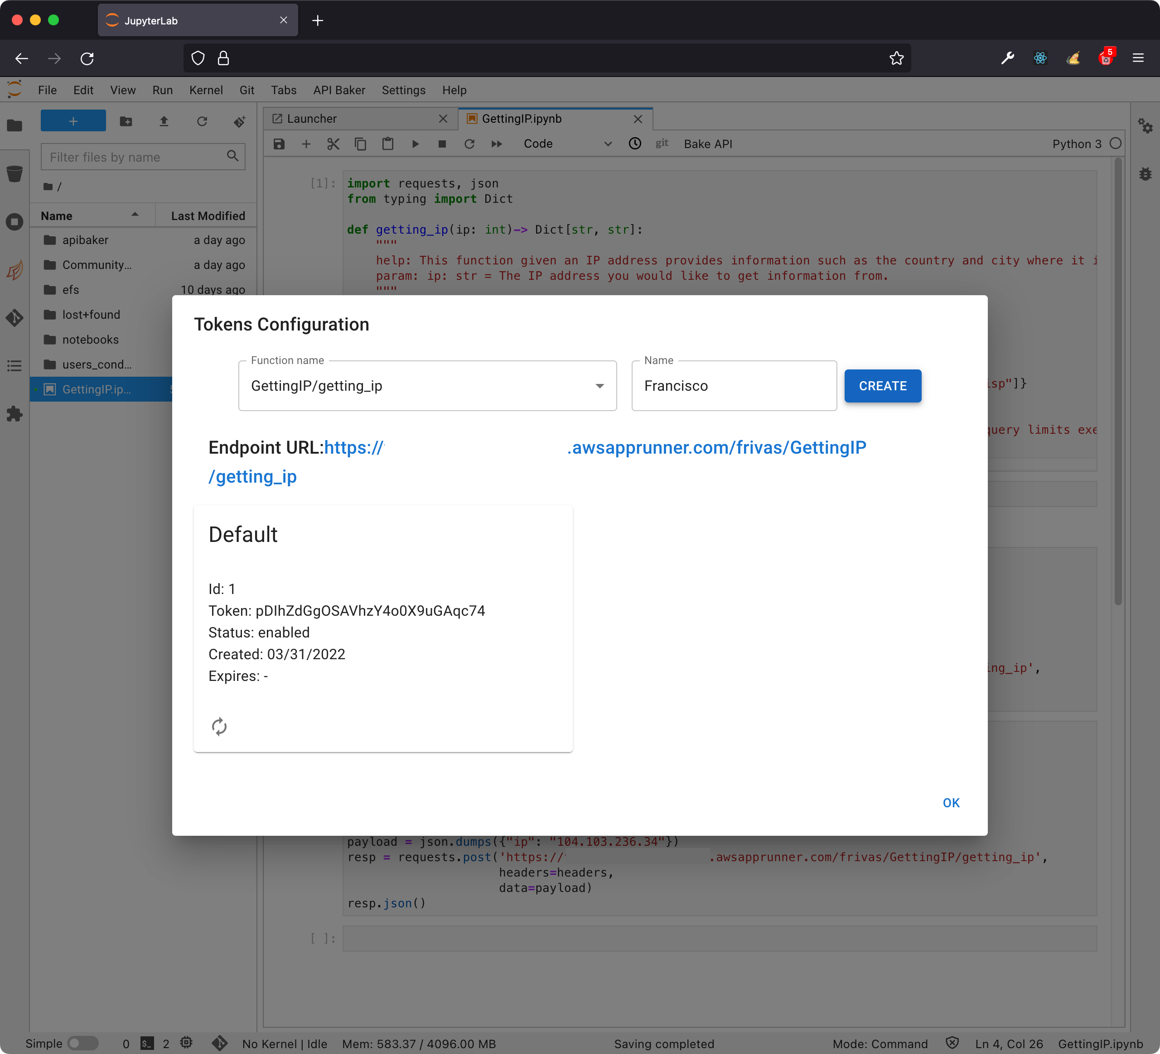Click the upload files icon

(164, 121)
